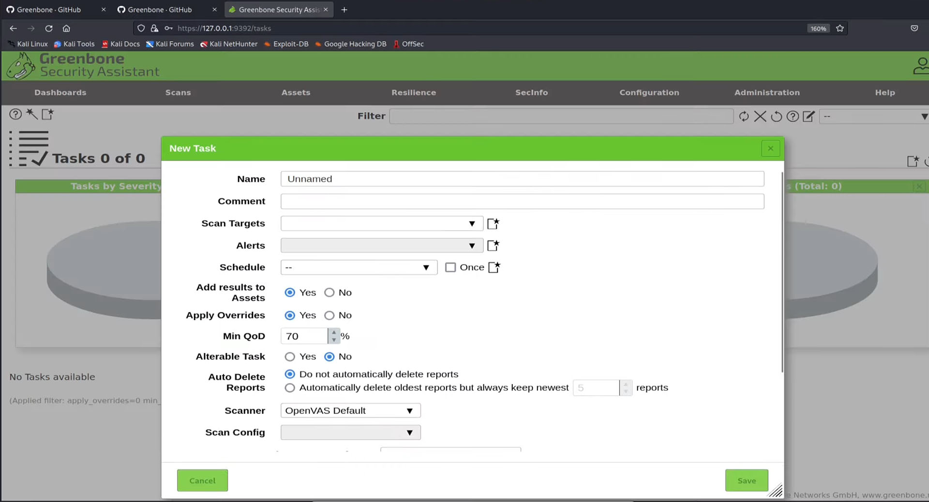The height and width of the screenshot is (502, 929).
Task: Open the Resilience menu
Action: click(x=414, y=92)
